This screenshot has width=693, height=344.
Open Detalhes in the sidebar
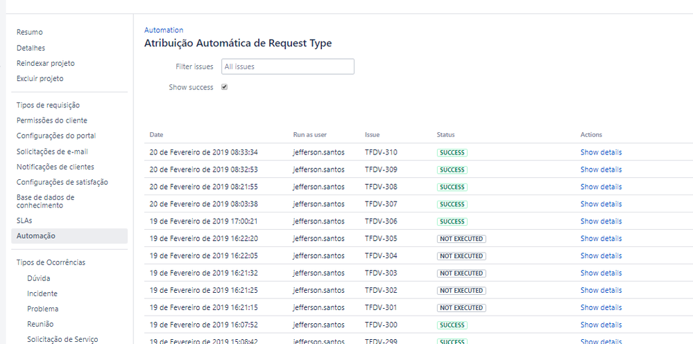pos(31,48)
